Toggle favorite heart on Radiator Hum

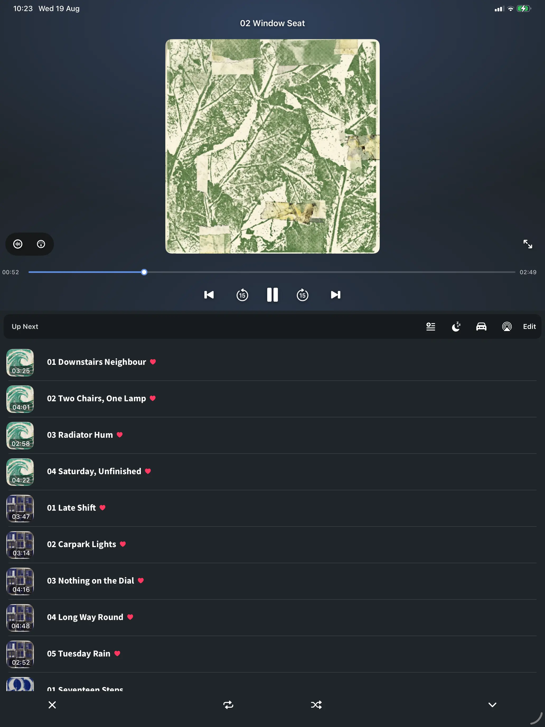pos(120,435)
